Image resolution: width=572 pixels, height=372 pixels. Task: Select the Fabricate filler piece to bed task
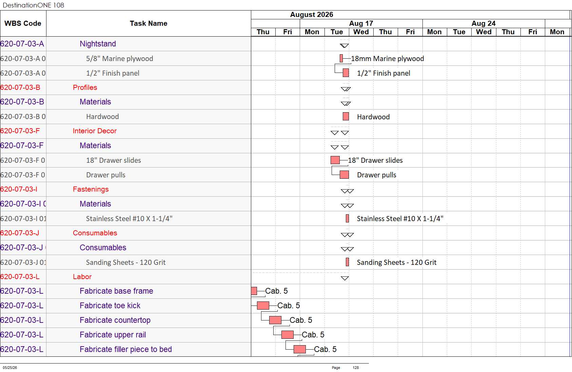[126, 349]
